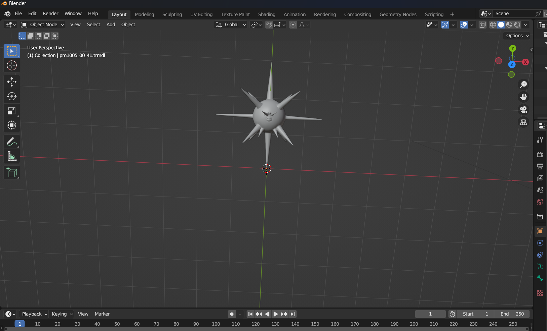Toggle proportional editing

pyautogui.click(x=293, y=24)
